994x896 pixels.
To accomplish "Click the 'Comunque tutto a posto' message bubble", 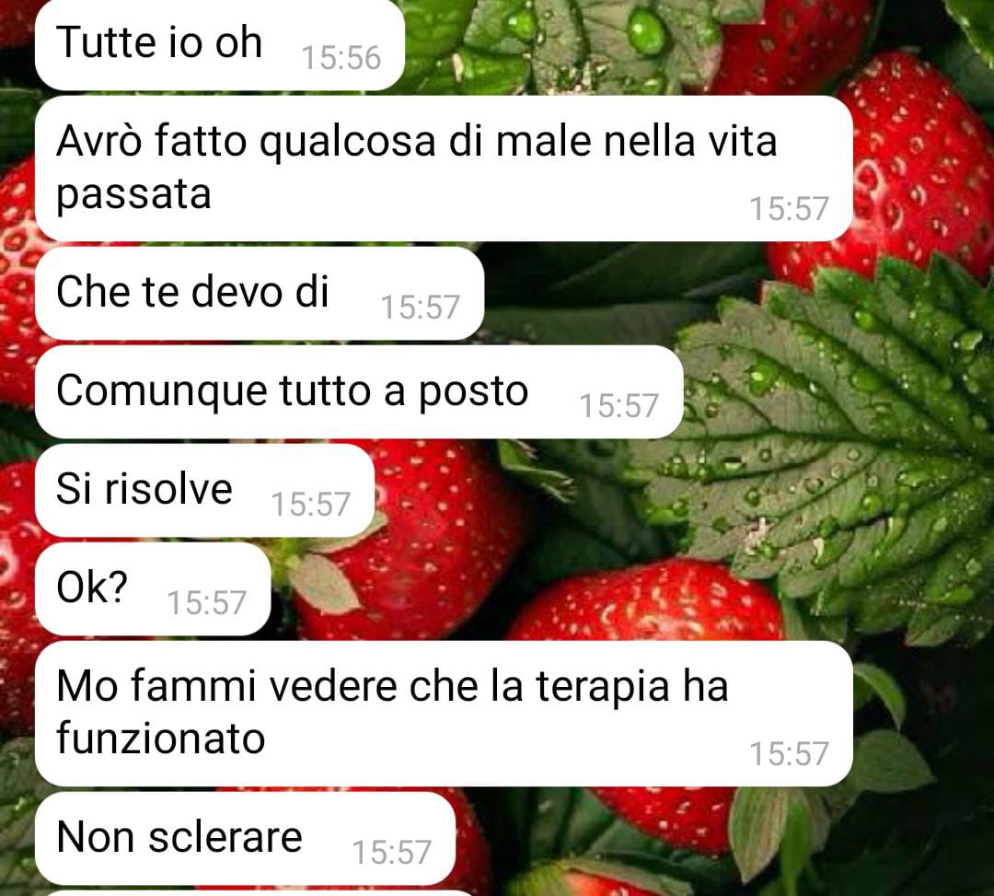I will pyautogui.click(x=359, y=392).
